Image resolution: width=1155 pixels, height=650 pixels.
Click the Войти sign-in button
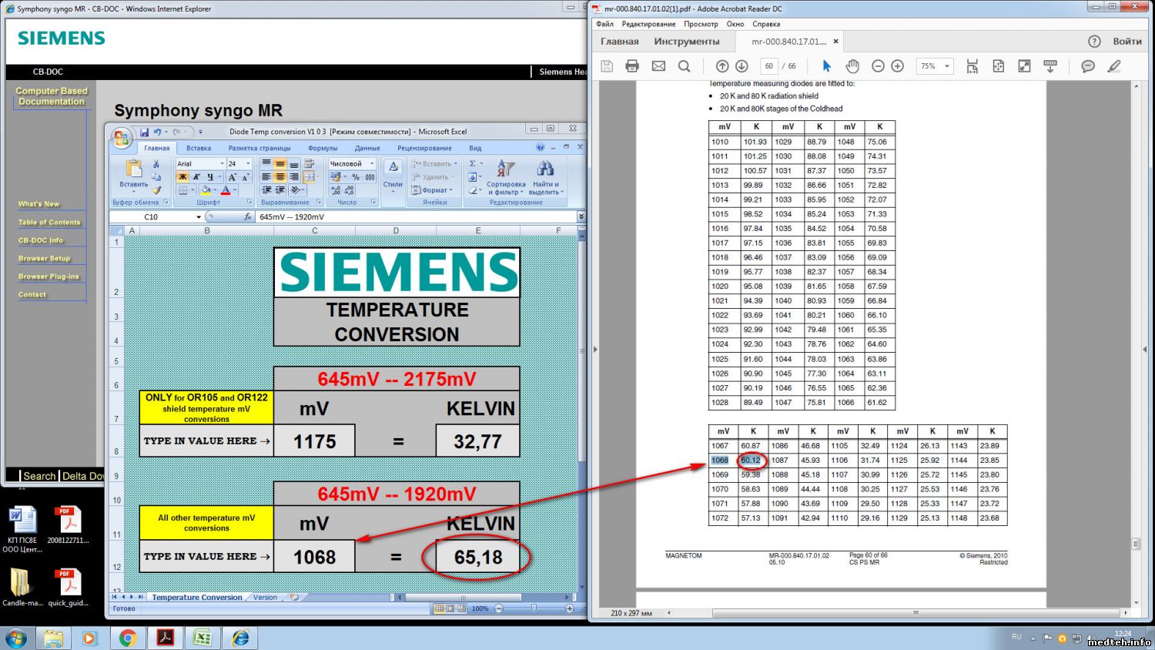1127,42
